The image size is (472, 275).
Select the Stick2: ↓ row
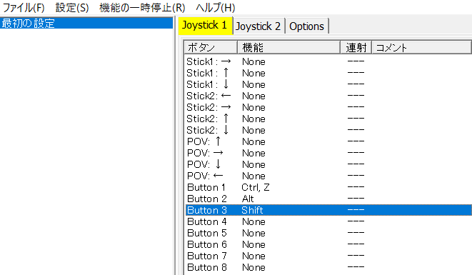(328, 130)
